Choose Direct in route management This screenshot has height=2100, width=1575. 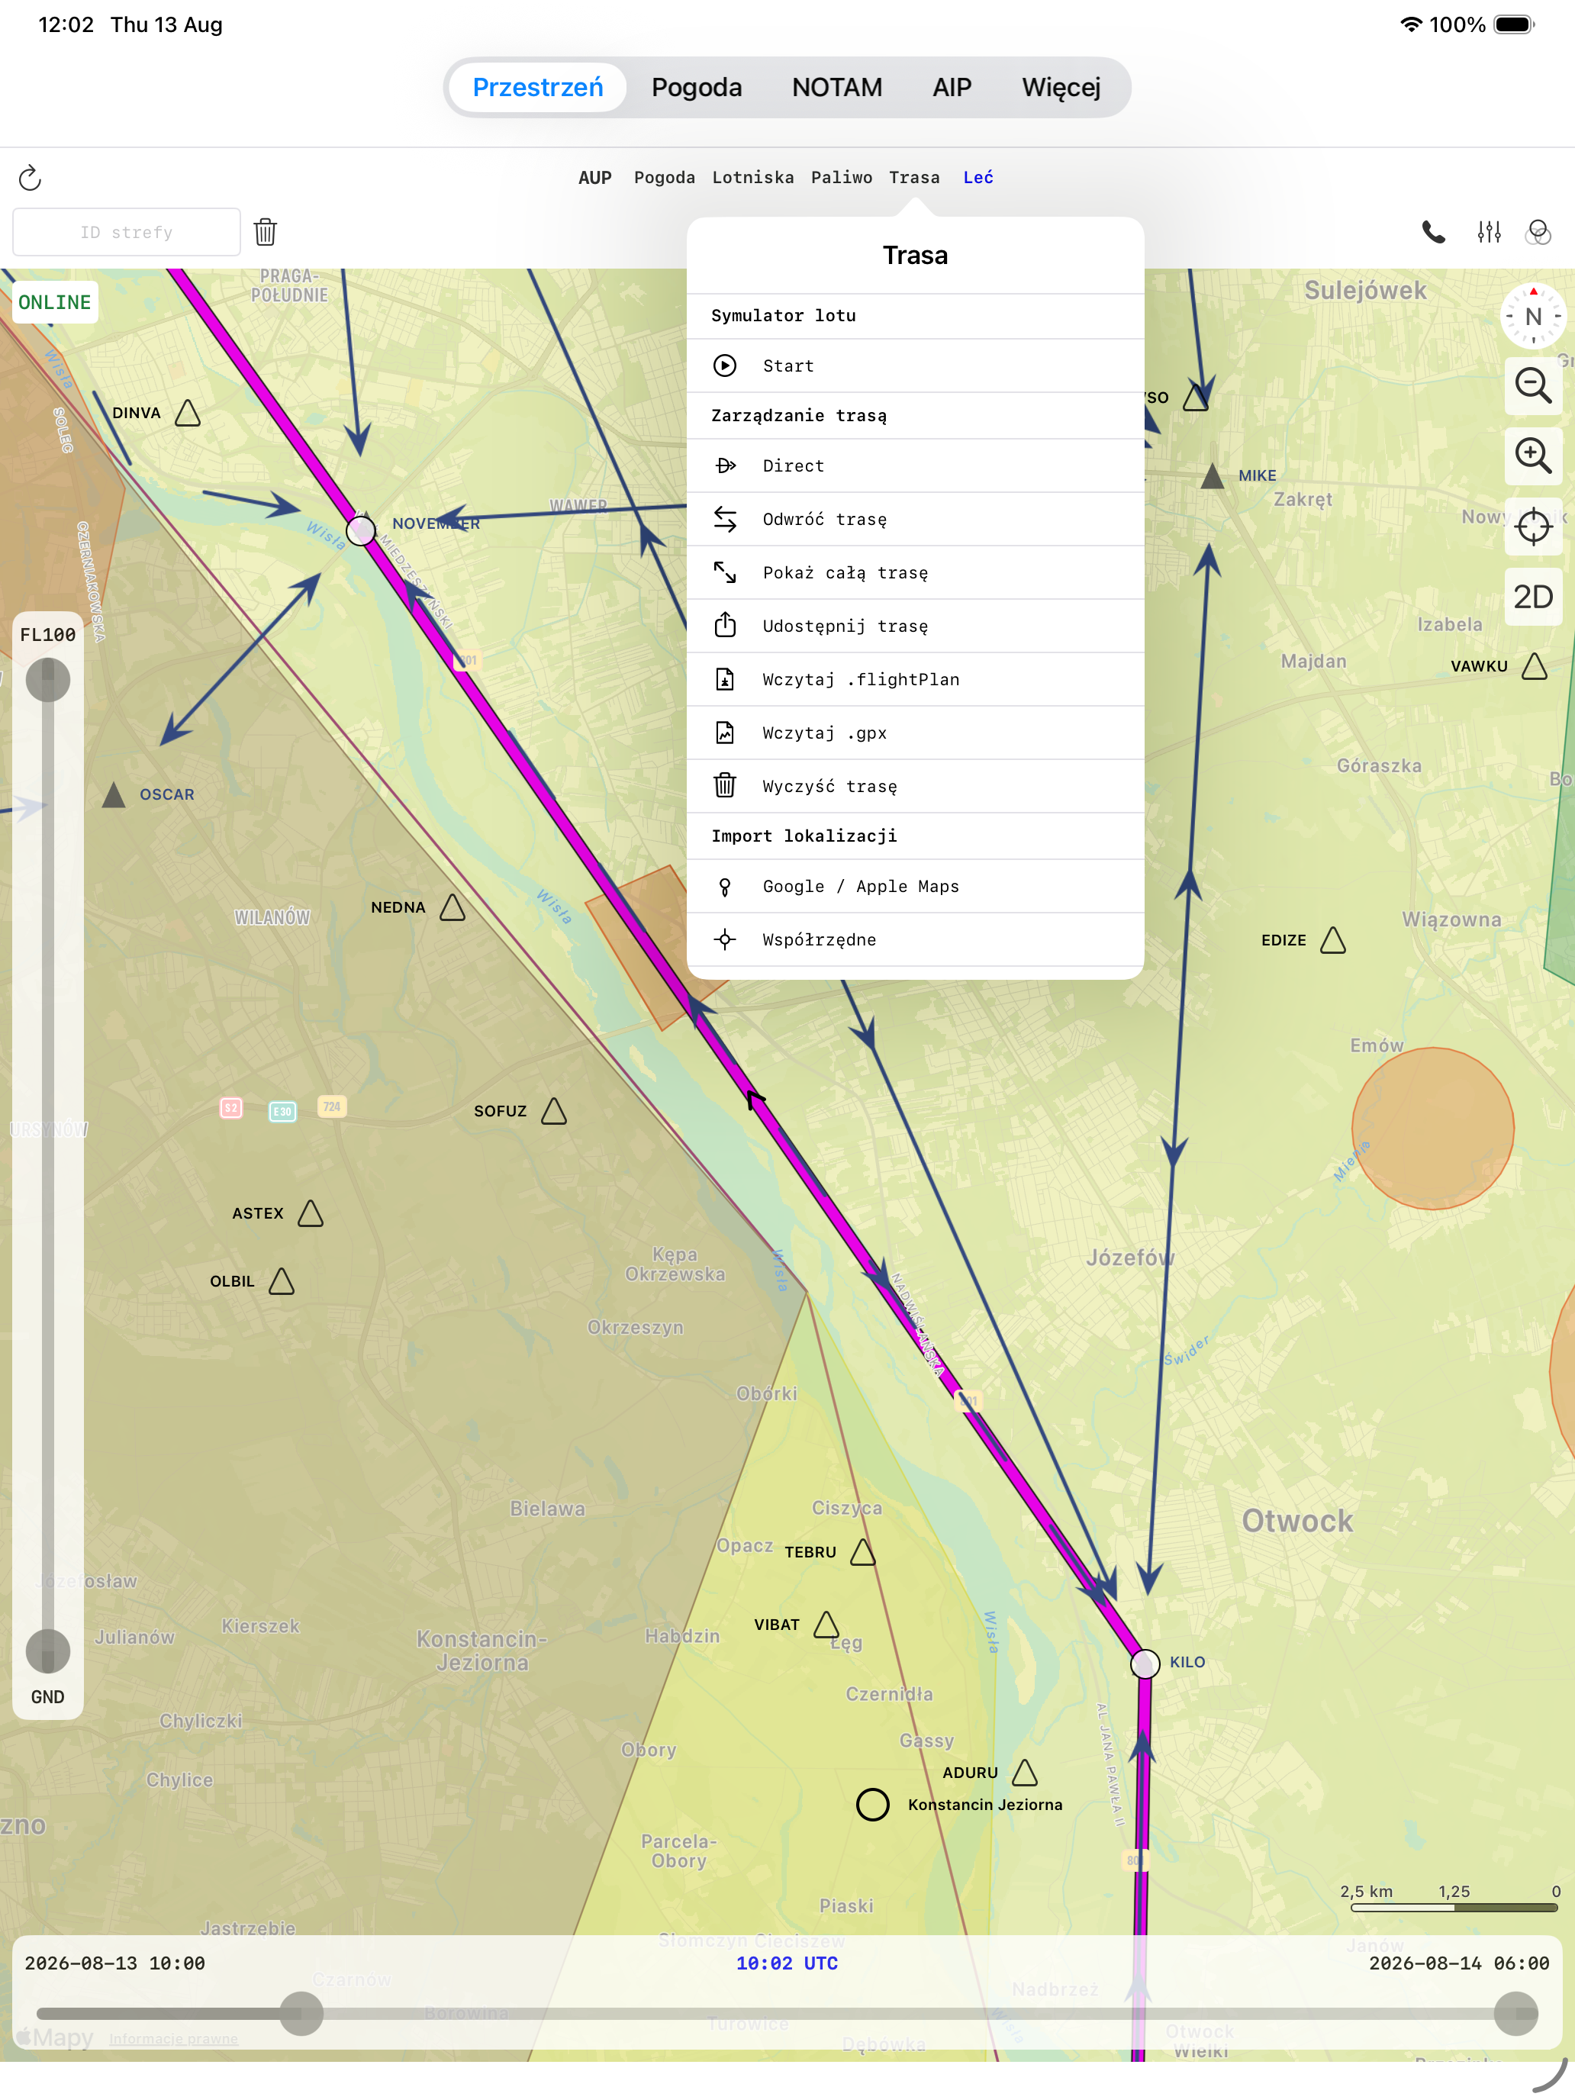(915, 466)
